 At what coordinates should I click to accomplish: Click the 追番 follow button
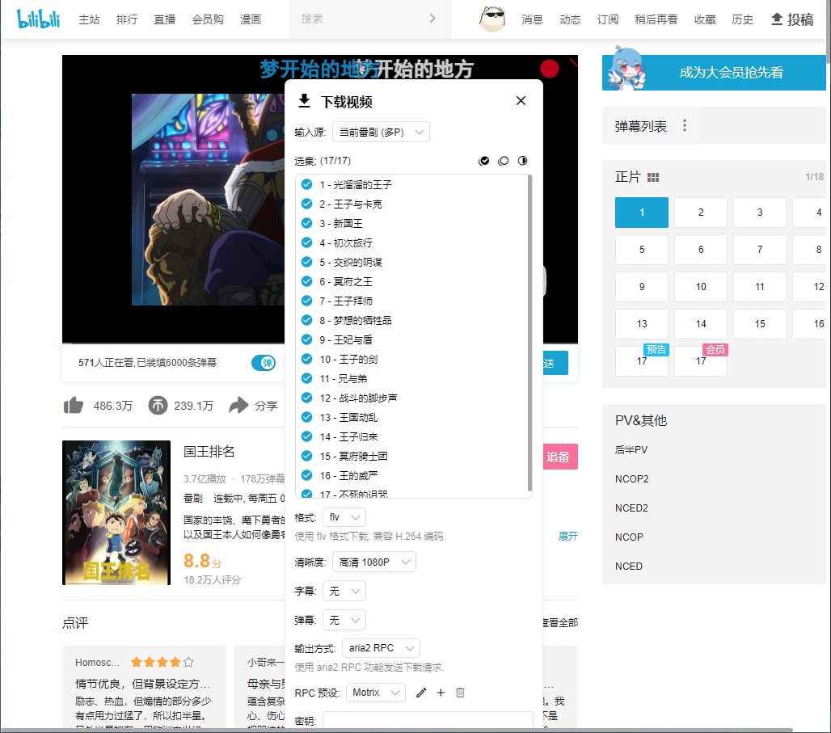click(559, 457)
